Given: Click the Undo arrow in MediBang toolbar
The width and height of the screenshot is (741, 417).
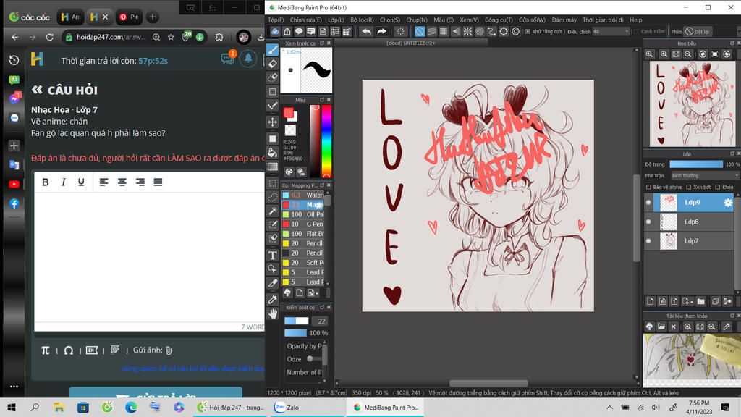Looking at the screenshot, I should point(366,32).
